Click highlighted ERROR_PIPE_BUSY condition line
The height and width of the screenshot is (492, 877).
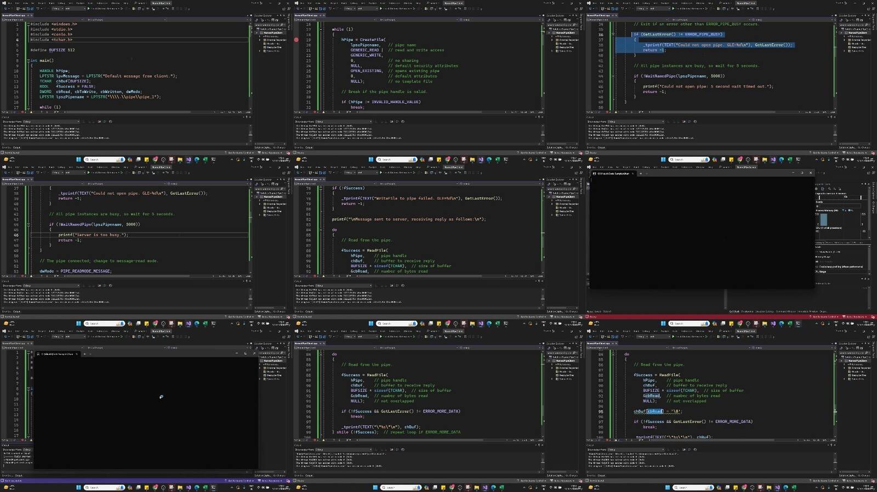click(x=679, y=34)
